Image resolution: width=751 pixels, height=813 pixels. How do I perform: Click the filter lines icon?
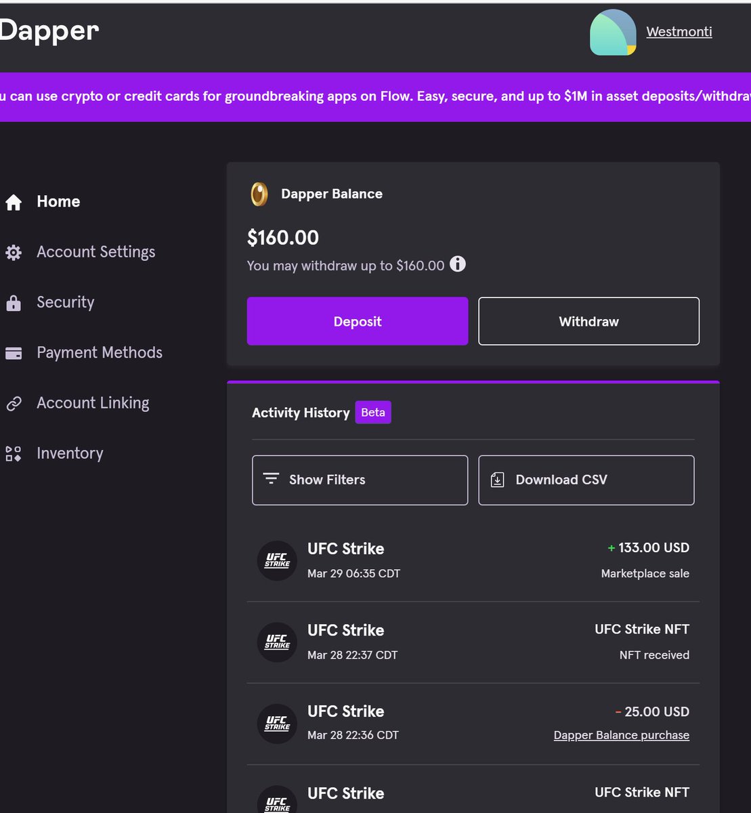click(x=271, y=479)
